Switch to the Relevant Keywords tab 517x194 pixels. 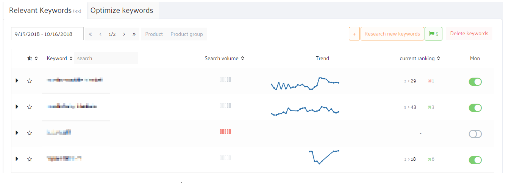(45, 11)
